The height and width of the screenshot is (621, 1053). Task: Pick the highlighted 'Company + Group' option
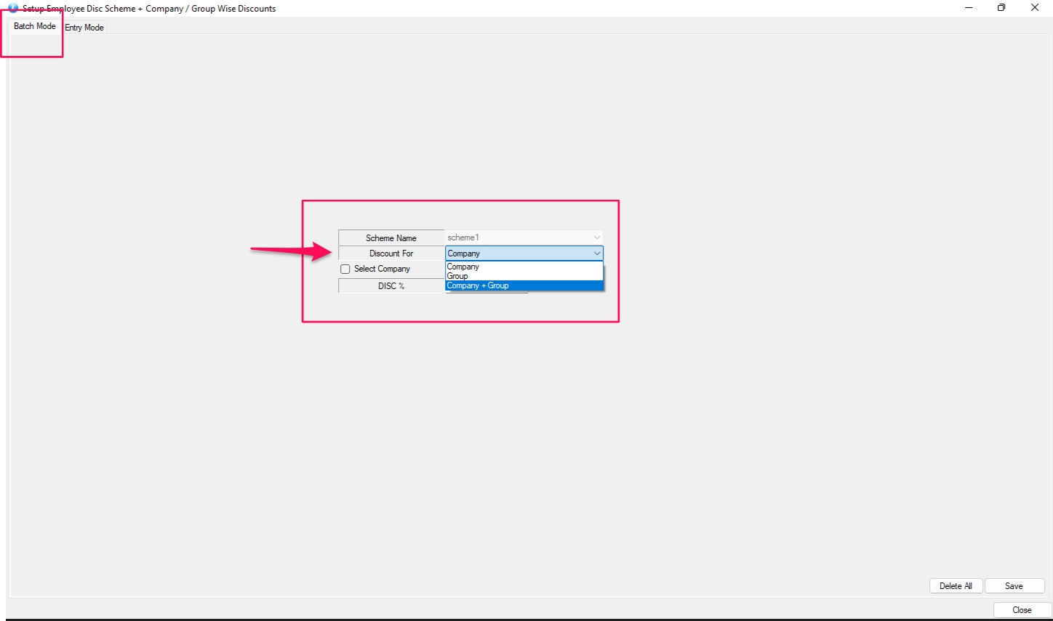click(x=478, y=285)
